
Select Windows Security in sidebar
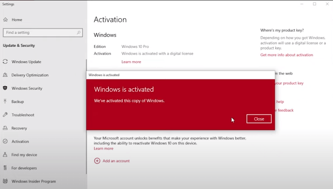[27, 89]
